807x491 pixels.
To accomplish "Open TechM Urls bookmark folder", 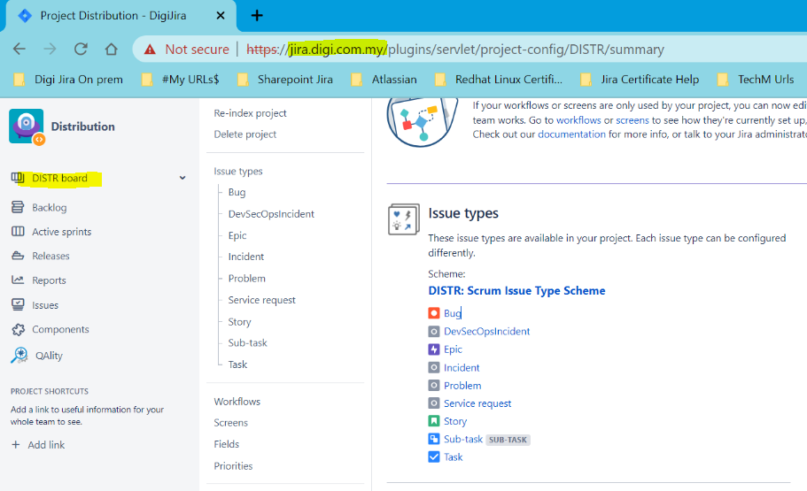I will coord(756,79).
